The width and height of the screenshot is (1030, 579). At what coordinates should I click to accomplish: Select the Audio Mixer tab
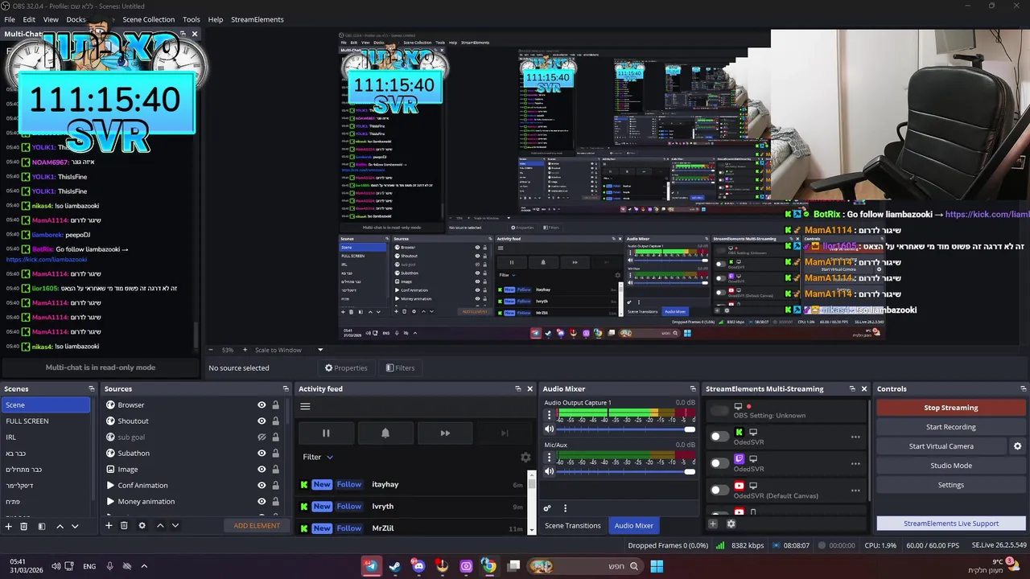coord(634,526)
